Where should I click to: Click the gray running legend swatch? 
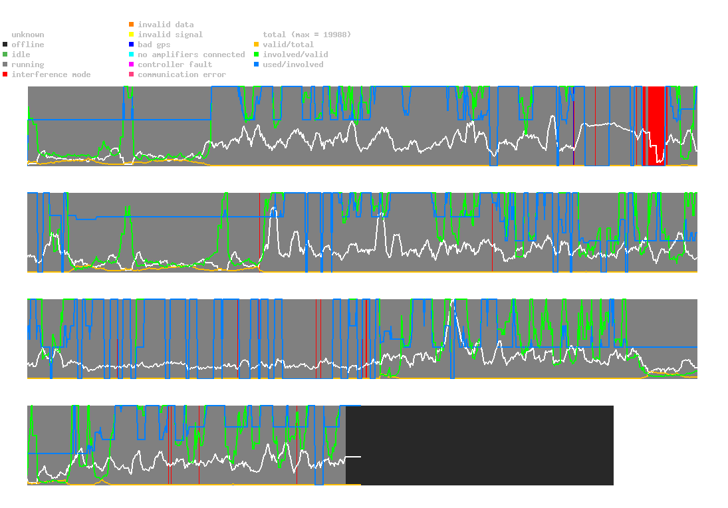click(x=5, y=64)
